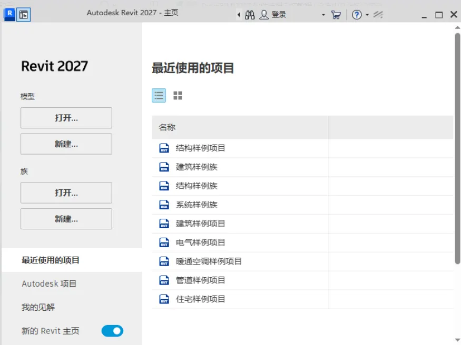Expand the sign-in dropdown arrow
The image size is (461, 345).
(323, 15)
